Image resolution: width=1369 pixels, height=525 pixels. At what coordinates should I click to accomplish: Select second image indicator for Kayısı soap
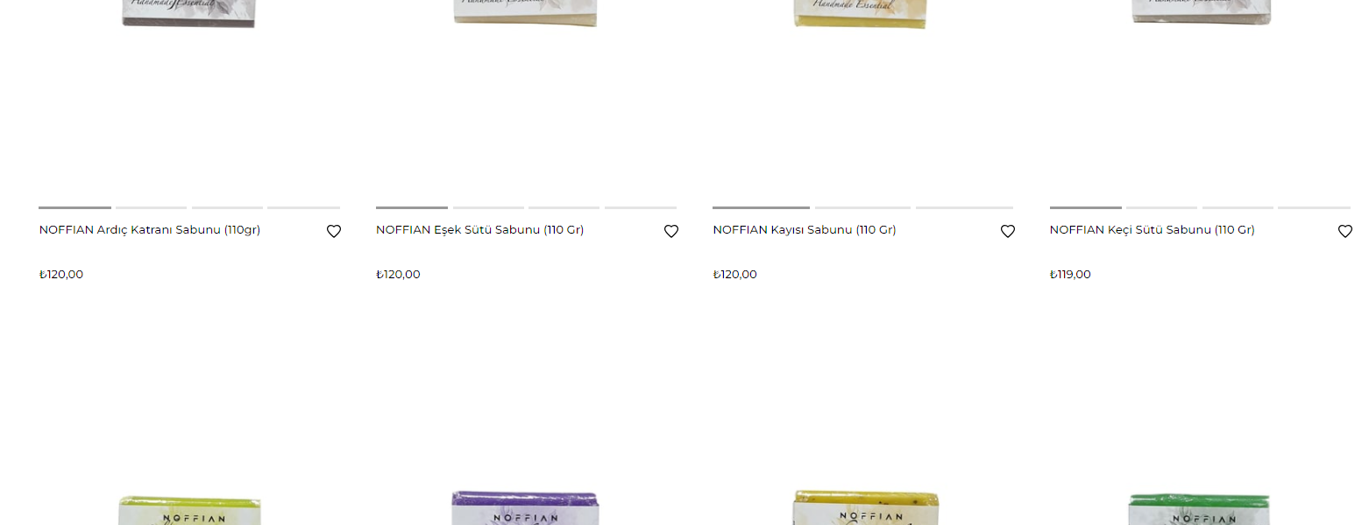[862, 207]
